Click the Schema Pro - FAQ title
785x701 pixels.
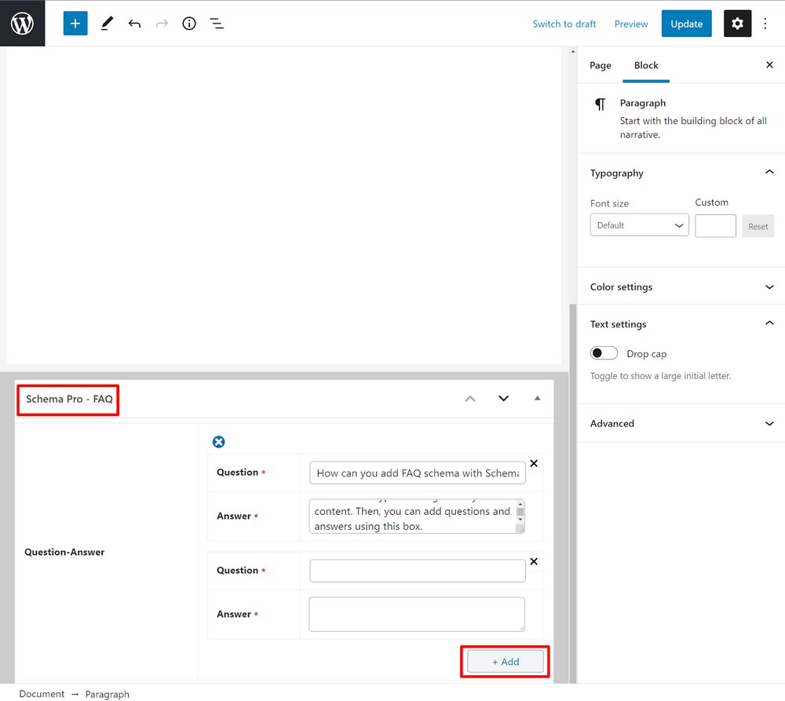69,399
